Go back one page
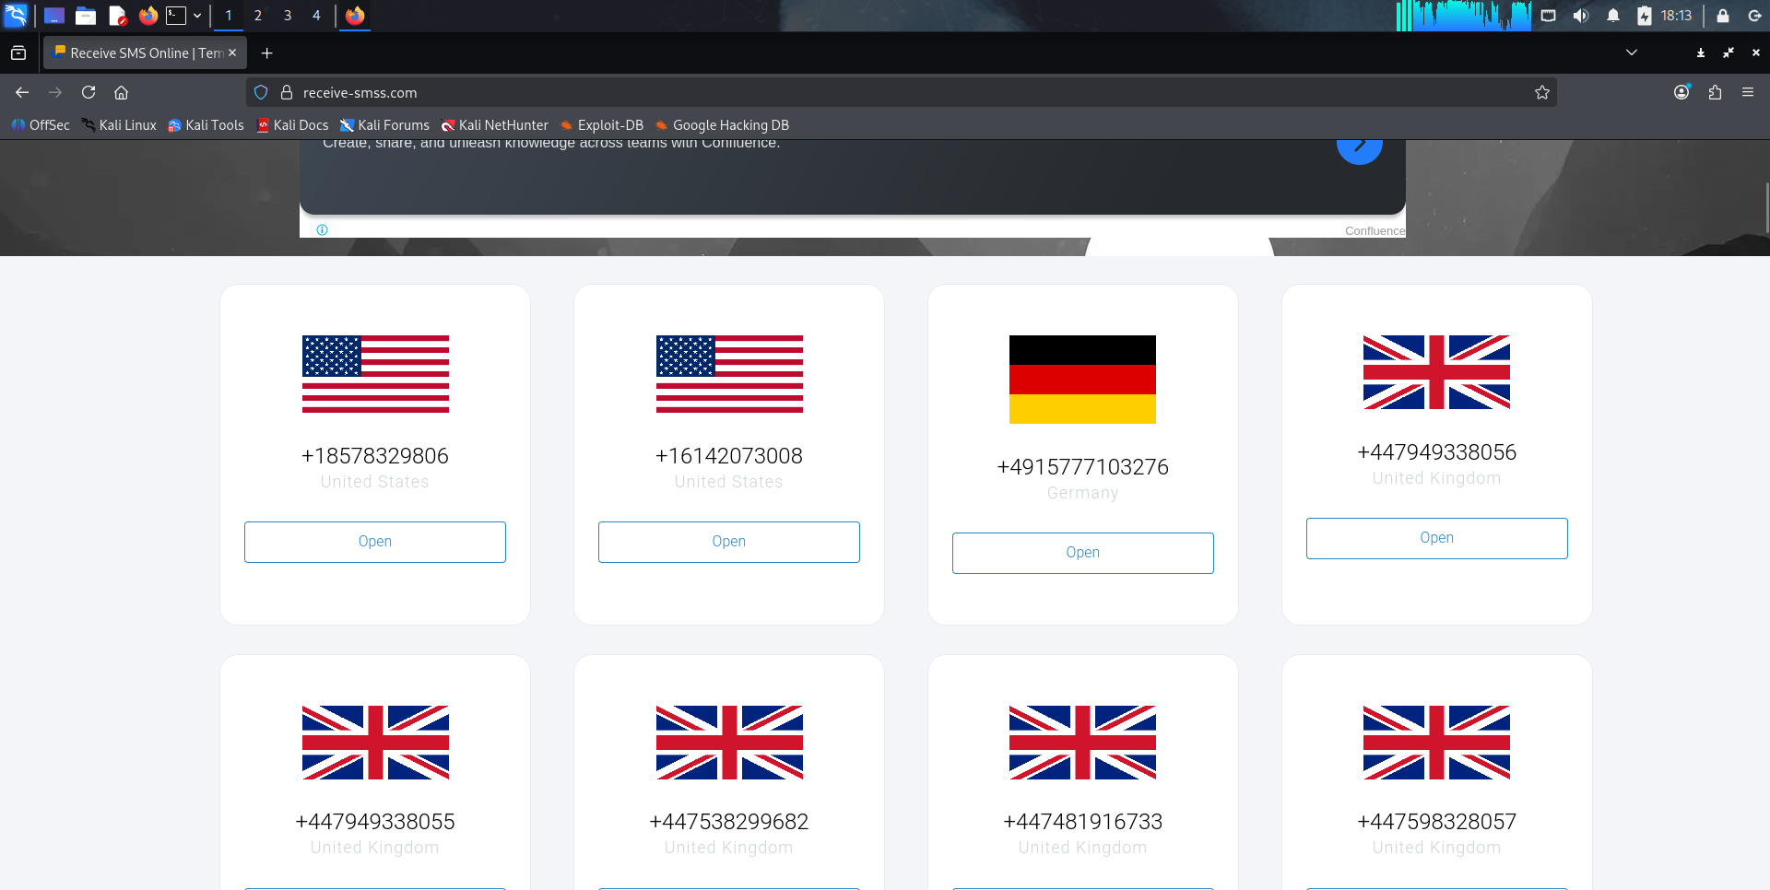This screenshot has height=890, width=1770. 22,92
